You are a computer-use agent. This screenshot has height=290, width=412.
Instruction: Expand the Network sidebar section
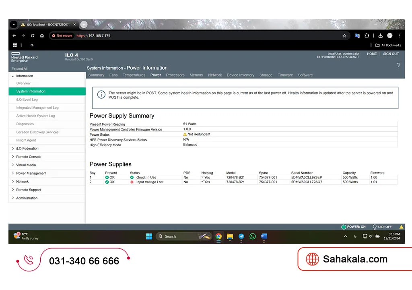pyautogui.click(x=13, y=182)
